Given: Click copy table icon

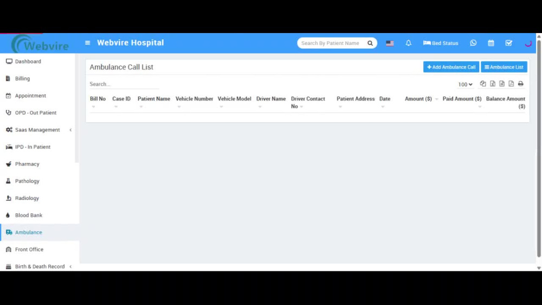Looking at the screenshot, I should [483, 84].
